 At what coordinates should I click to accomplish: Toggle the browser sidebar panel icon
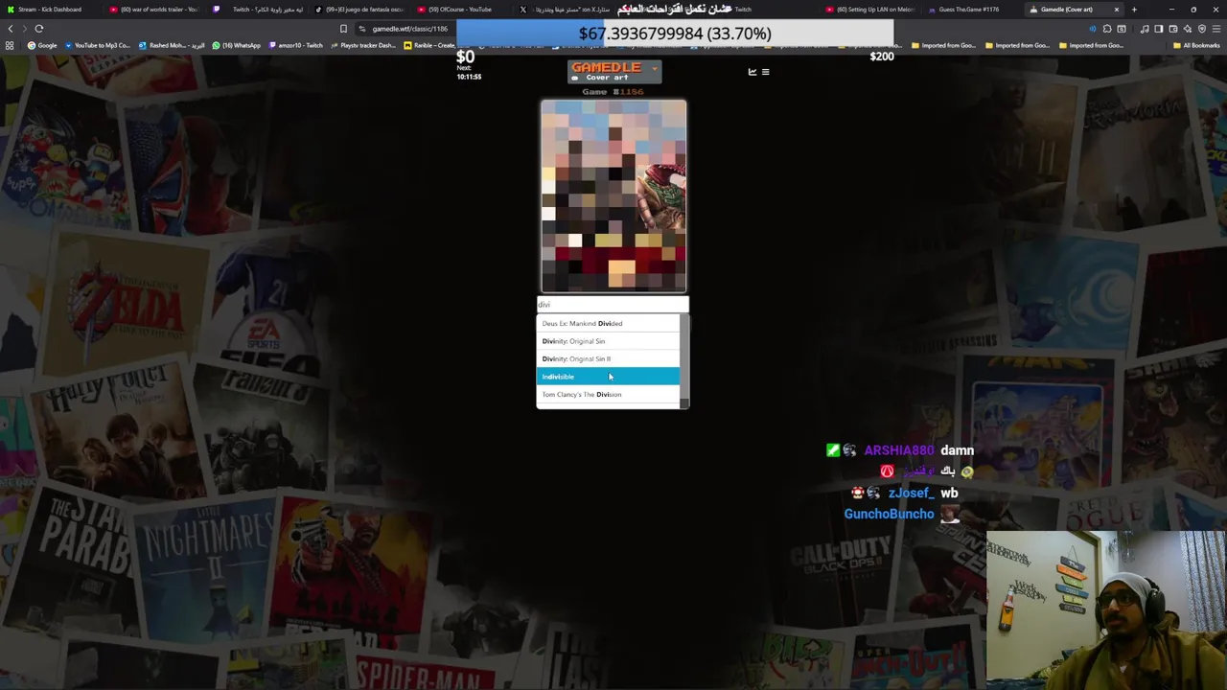tap(1159, 29)
